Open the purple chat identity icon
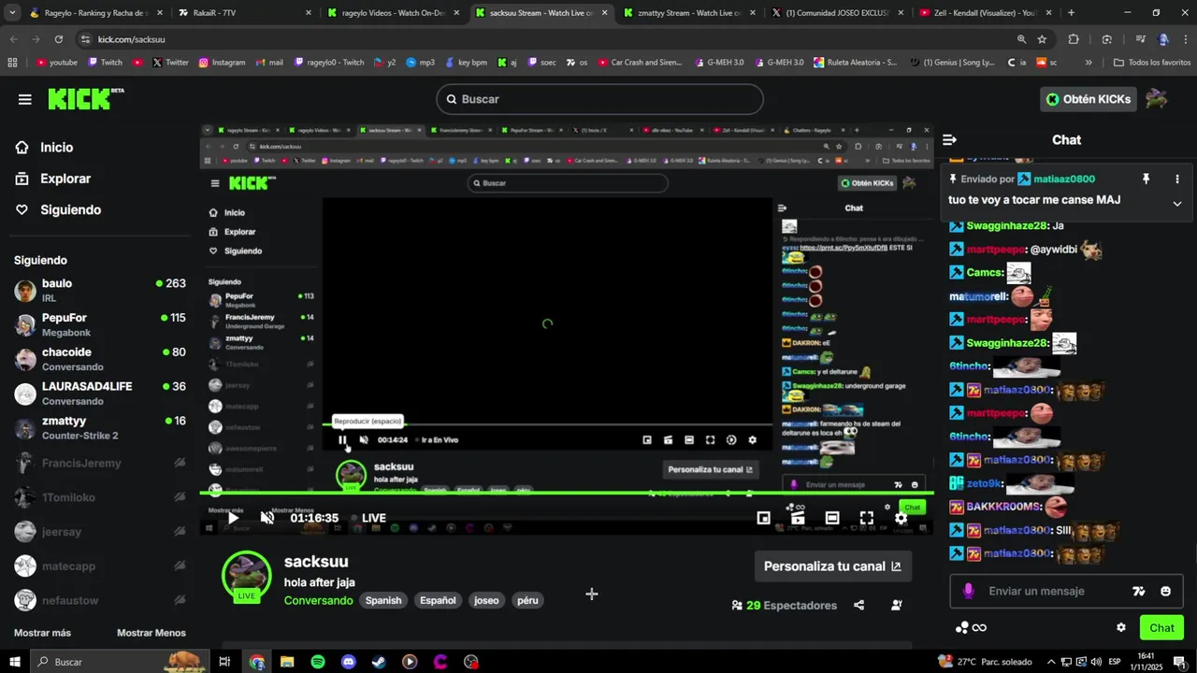The width and height of the screenshot is (1197, 673). click(x=968, y=592)
